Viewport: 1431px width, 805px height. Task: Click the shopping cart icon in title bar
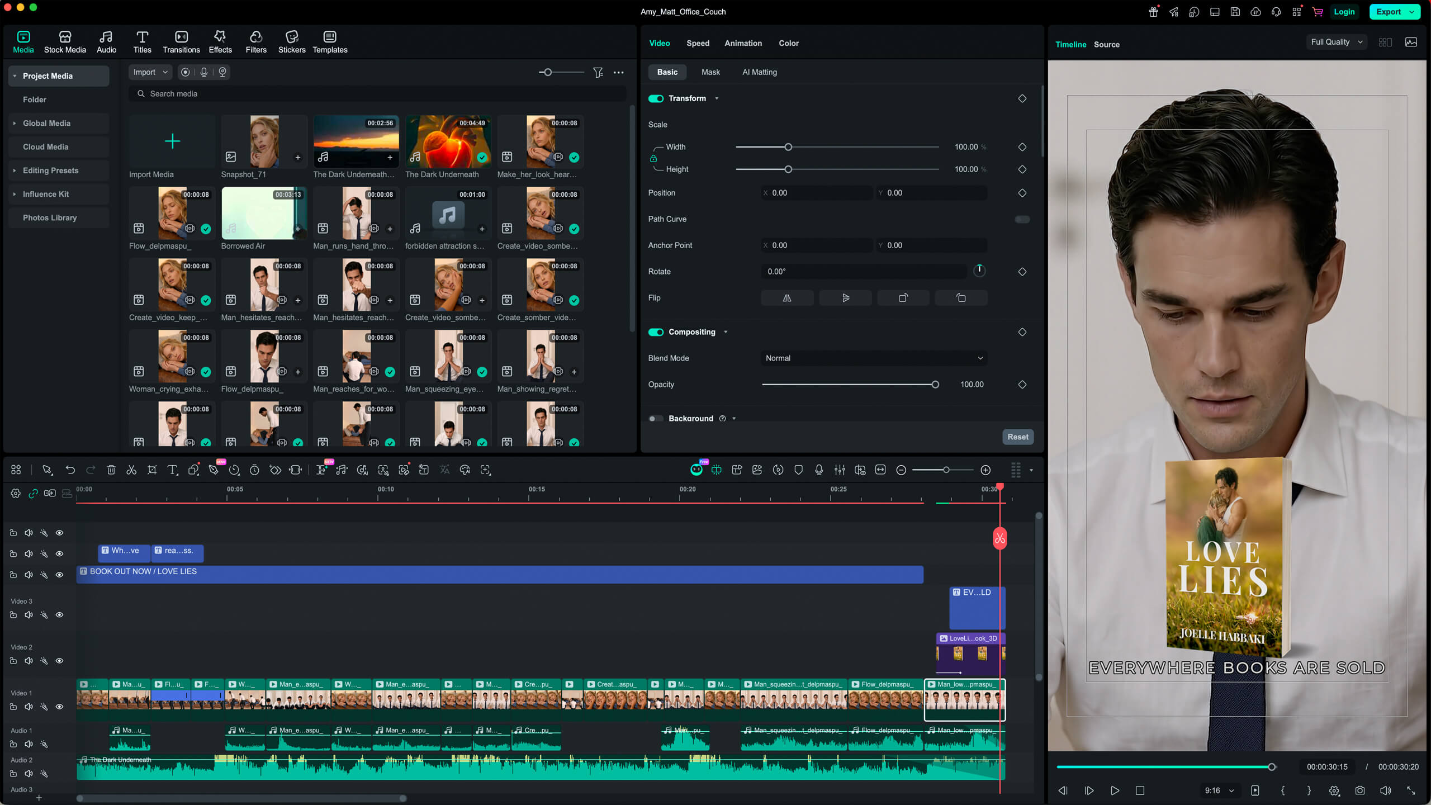(1318, 12)
